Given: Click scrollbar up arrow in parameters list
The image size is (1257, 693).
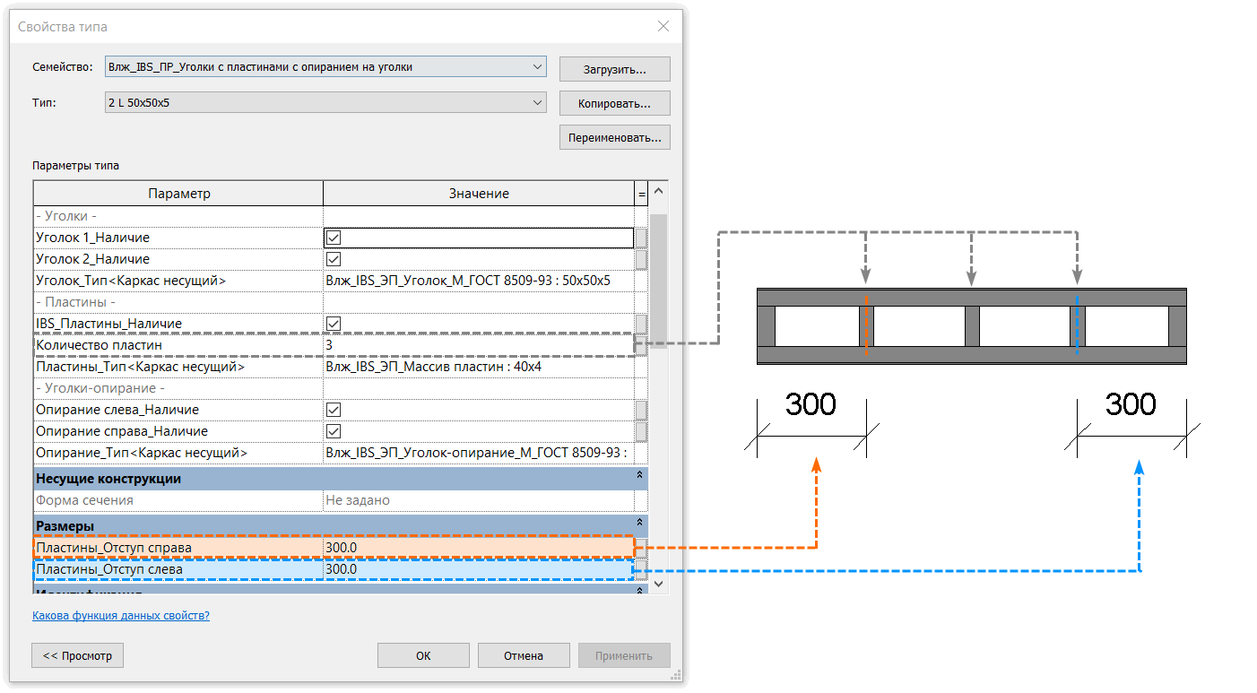Looking at the screenshot, I should tap(659, 191).
